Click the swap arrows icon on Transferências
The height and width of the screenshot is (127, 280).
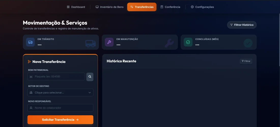tap(132, 7)
